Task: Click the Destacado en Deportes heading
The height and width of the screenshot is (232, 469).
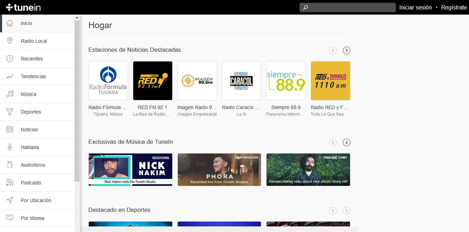Action: (x=119, y=210)
